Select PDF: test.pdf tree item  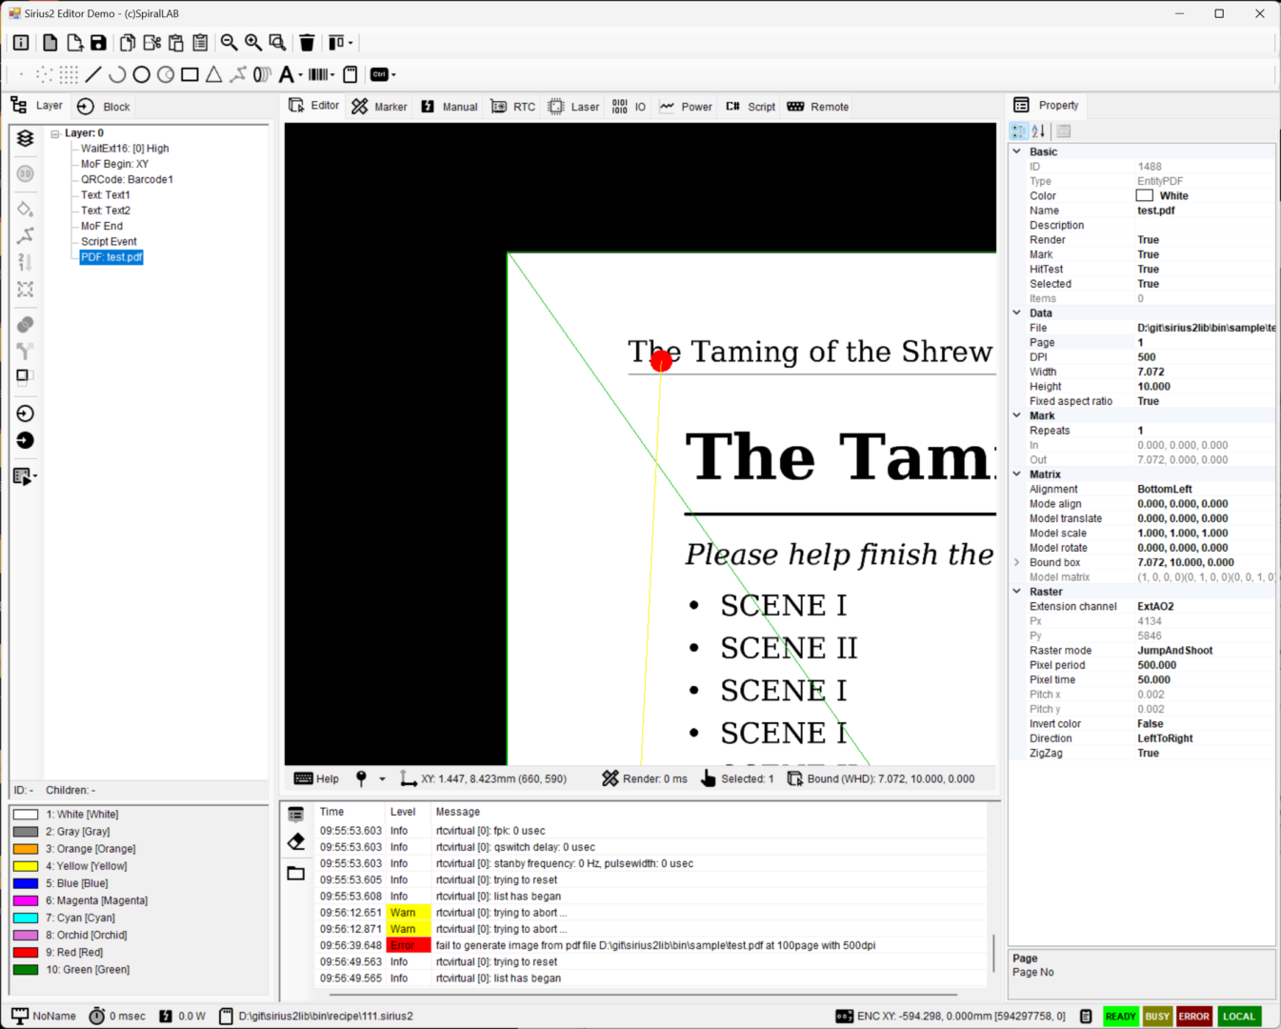[111, 257]
